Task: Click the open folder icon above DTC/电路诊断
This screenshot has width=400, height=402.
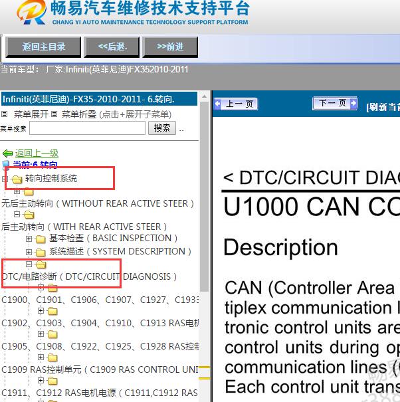Action: click(41, 264)
